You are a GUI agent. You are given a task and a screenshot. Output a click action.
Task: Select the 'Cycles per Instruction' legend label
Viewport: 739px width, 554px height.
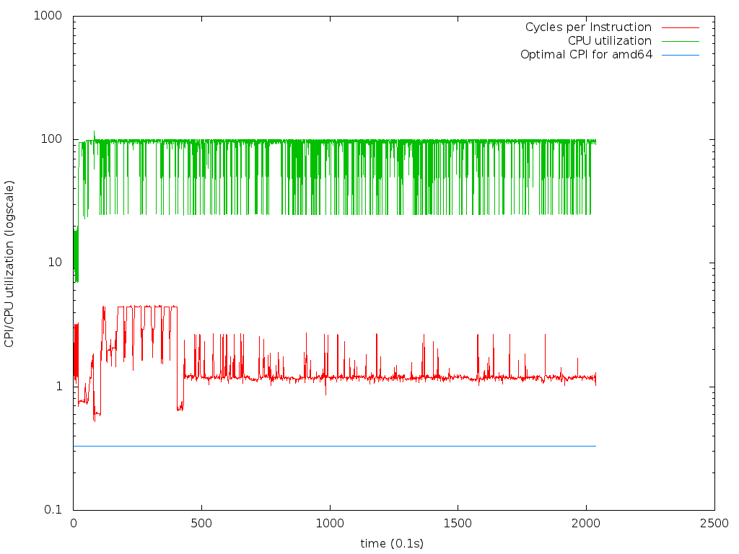point(587,27)
